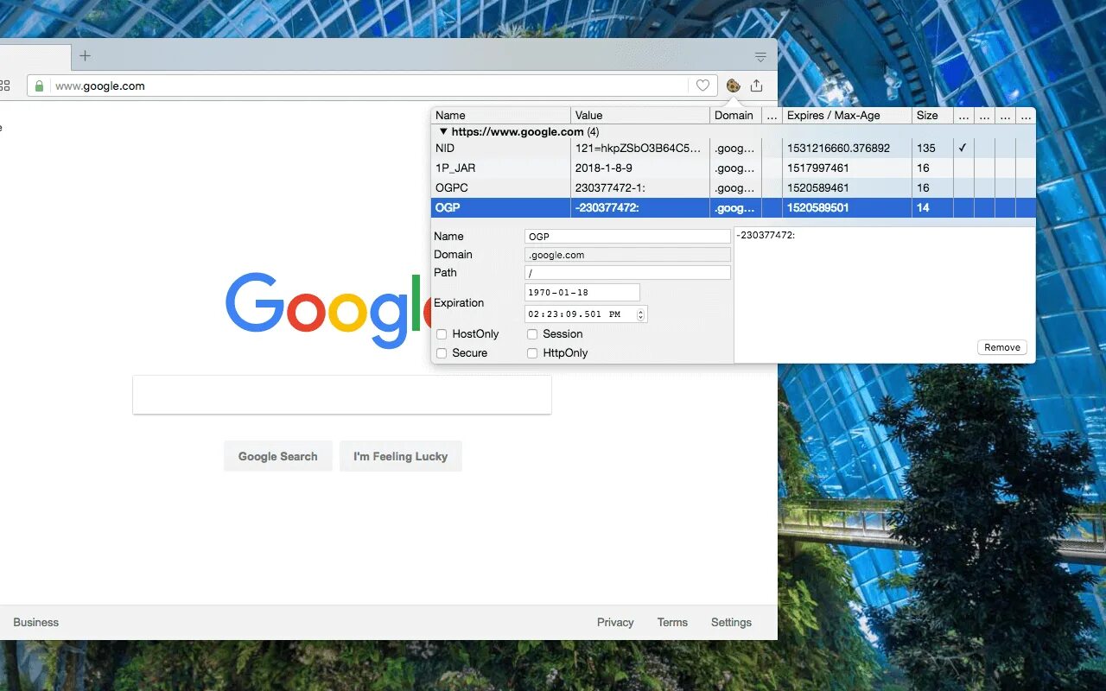Open a new tab with the plus icon

coord(84,55)
